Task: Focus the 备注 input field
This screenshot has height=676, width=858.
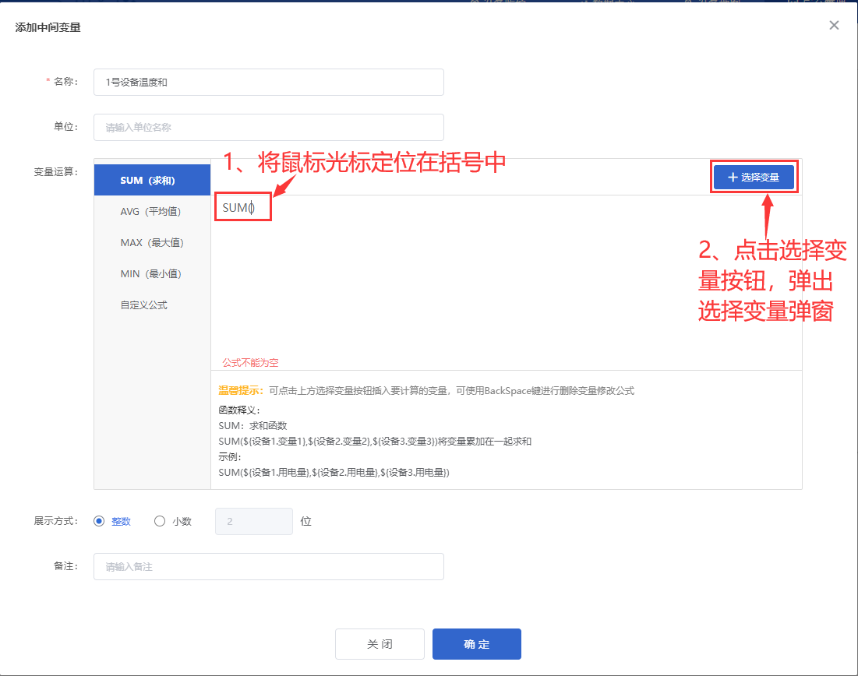Action: (269, 567)
